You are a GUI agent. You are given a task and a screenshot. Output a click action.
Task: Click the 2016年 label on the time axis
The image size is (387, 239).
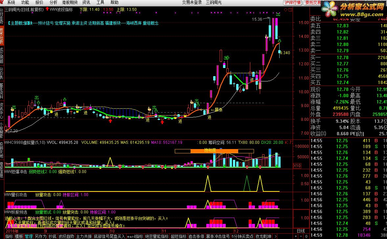[x=12, y=231]
